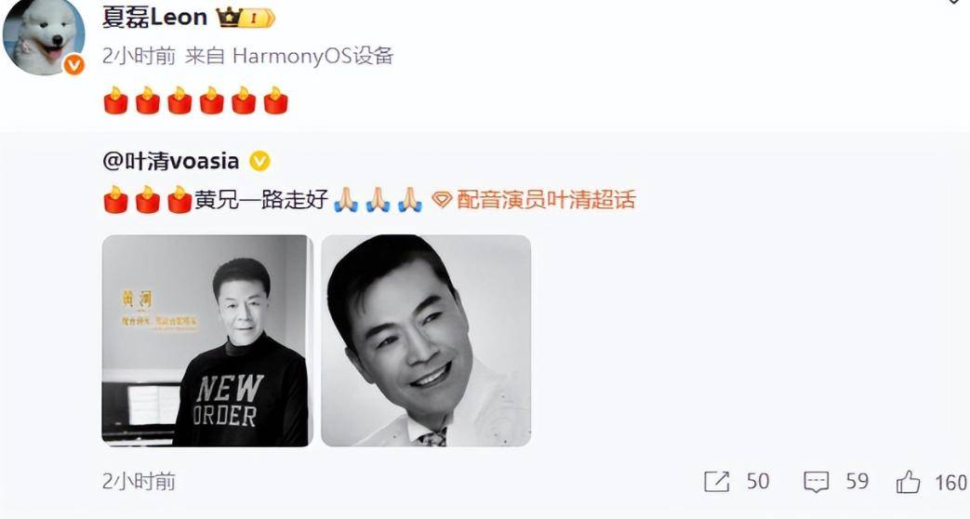Click the super topic diamond icon

pos(442,200)
